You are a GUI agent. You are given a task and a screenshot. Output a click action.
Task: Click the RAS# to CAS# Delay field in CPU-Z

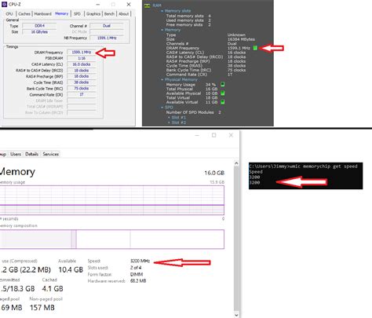[82, 71]
